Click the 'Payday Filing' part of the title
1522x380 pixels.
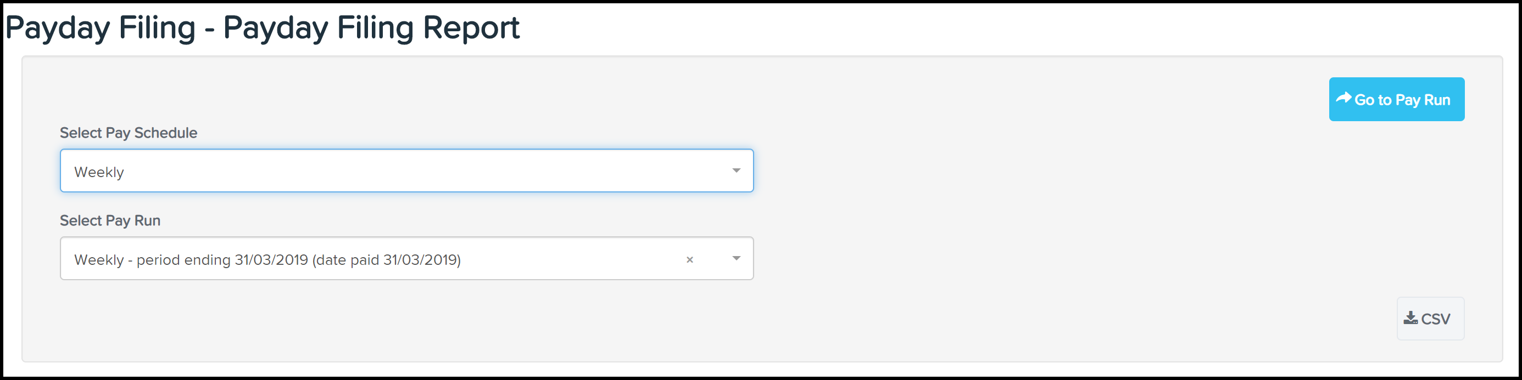click(x=101, y=28)
